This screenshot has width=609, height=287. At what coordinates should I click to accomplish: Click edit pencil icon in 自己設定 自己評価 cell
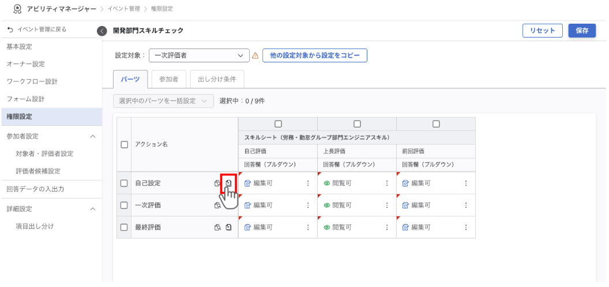pos(247,183)
